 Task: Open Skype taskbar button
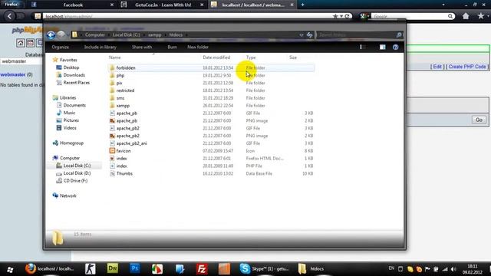pyautogui.click(x=264, y=268)
